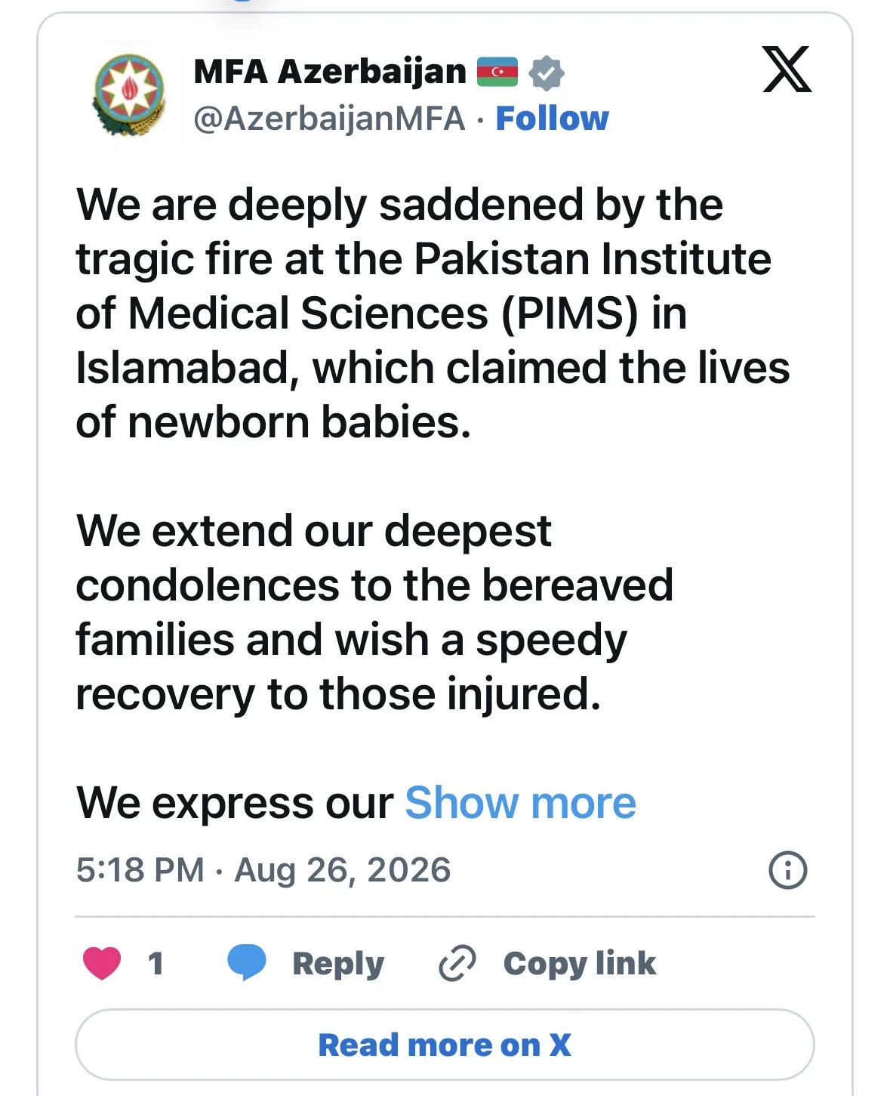Click the Reply text label
The width and height of the screenshot is (890, 1096).
click(338, 964)
